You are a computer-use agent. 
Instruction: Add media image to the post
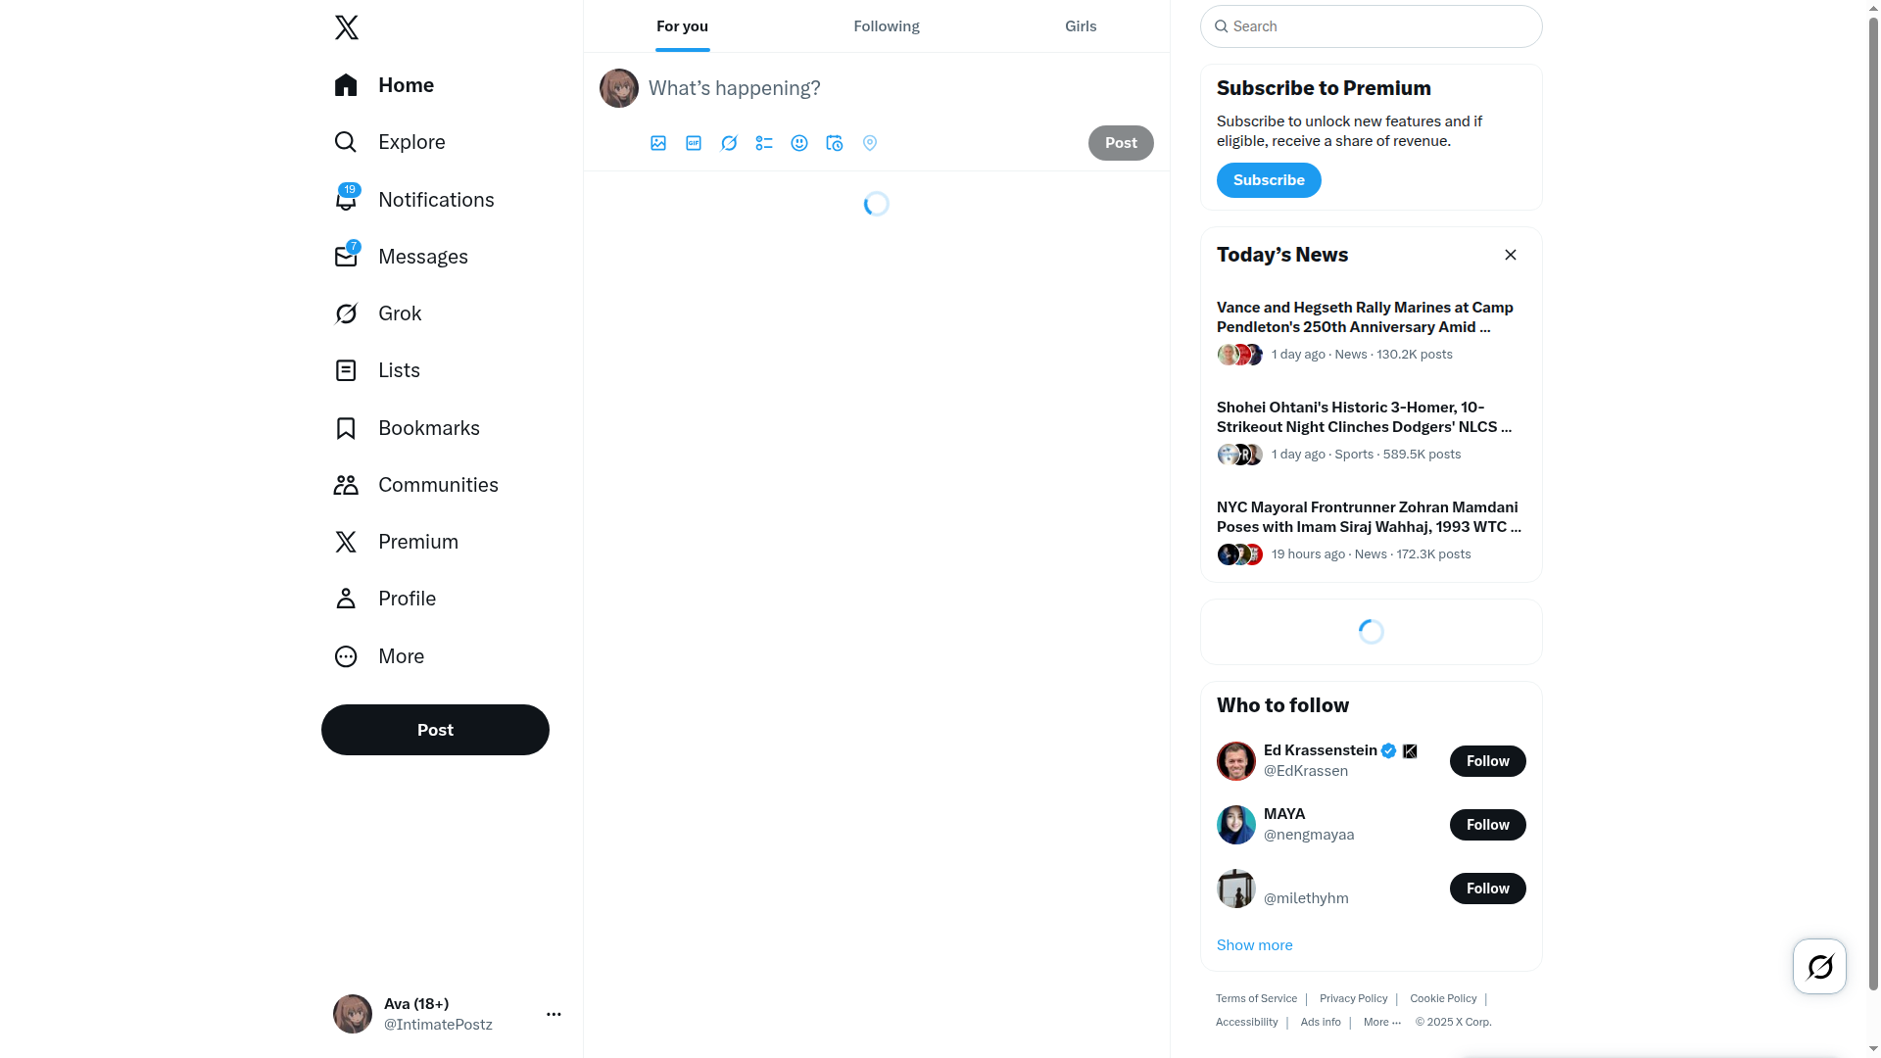tap(658, 143)
